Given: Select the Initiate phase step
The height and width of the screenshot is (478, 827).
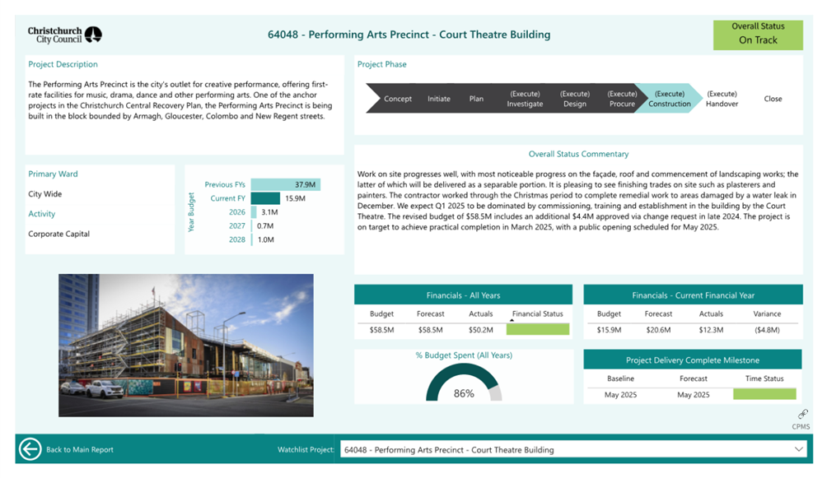Looking at the screenshot, I should click(439, 99).
